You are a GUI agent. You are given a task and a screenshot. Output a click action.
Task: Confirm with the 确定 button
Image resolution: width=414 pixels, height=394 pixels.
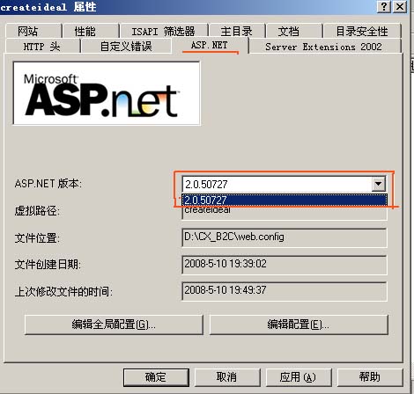[x=156, y=377]
